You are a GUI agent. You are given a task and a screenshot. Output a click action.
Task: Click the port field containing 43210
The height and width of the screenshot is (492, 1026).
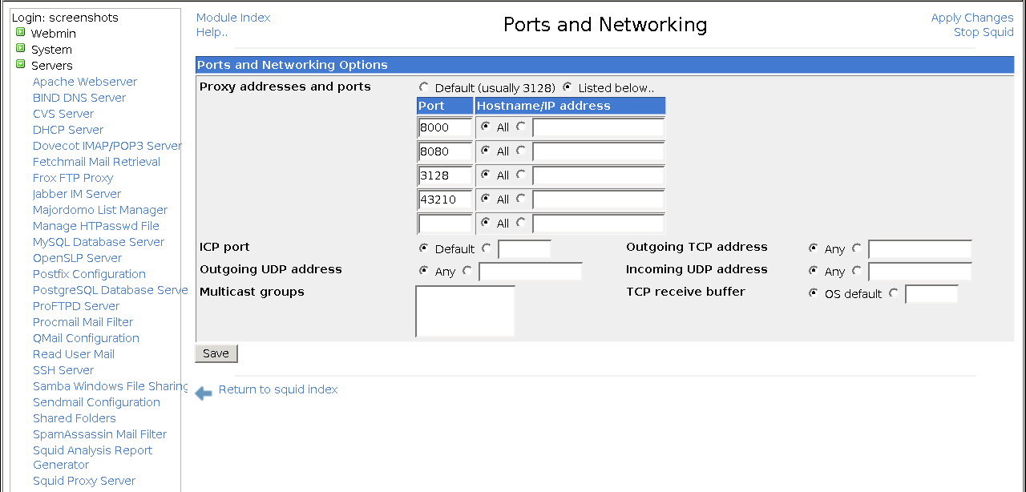click(445, 200)
